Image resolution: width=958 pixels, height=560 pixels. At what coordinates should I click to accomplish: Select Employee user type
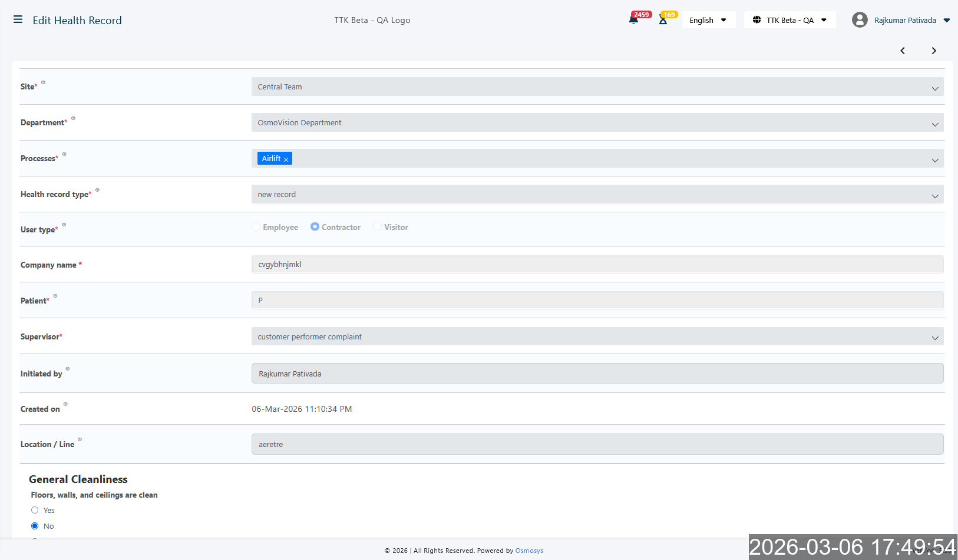256,227
